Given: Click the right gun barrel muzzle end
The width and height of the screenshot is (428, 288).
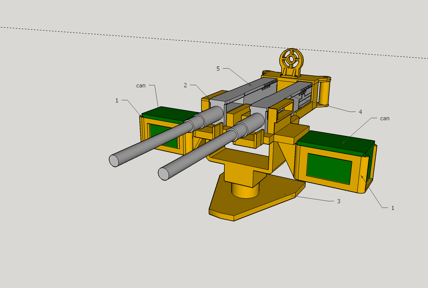Looking at the screenshot, I should (163, 174).
